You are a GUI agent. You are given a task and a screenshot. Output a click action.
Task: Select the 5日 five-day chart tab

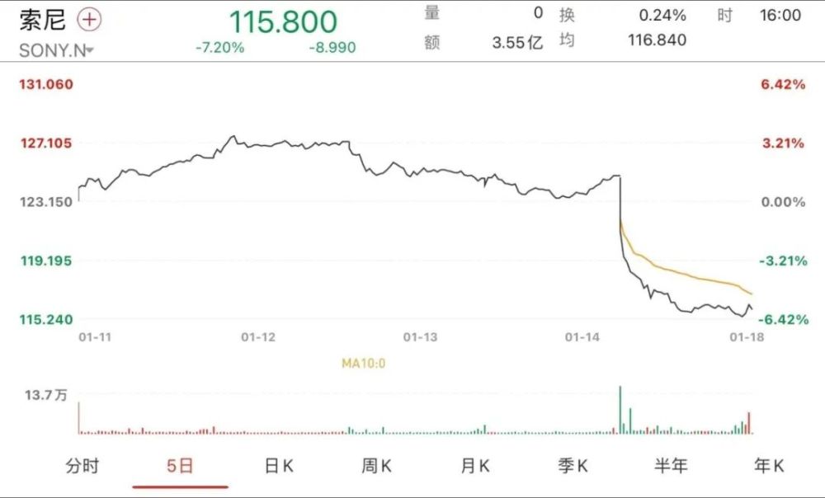coord(181,466)
